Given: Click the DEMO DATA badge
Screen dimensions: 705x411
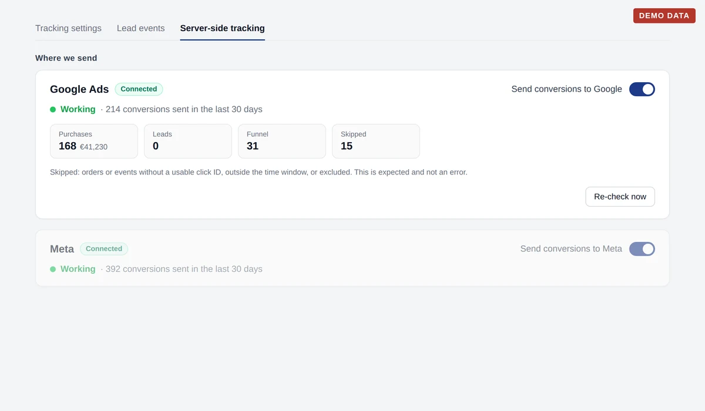Looking at the screenshot, I should click(x=664, y=16).
